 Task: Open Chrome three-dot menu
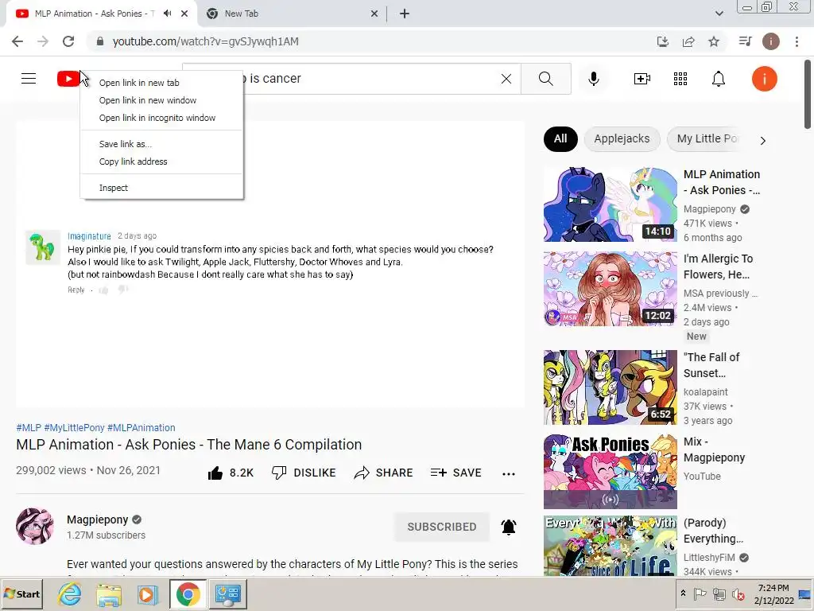(797, 41)
